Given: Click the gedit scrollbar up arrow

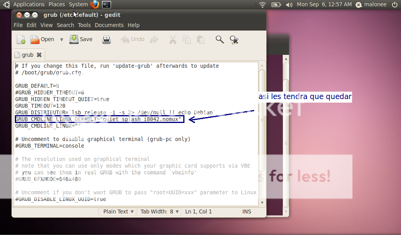Looking at the screenshot, I should click(262, 65).
